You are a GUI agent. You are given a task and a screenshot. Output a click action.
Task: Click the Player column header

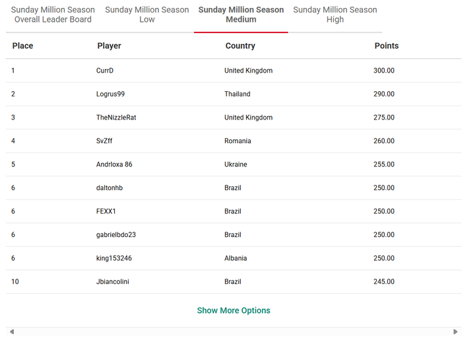pos(109,46)
